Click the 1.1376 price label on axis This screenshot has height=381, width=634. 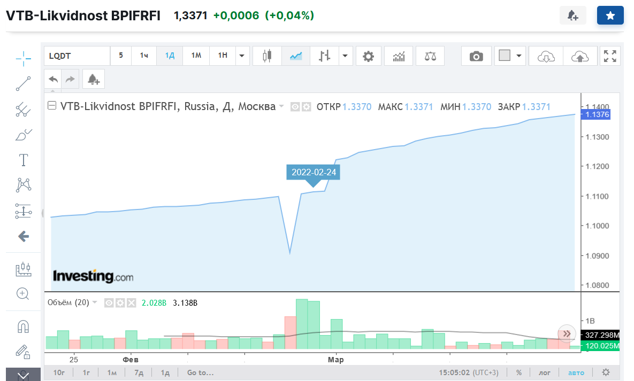[595, 114]
